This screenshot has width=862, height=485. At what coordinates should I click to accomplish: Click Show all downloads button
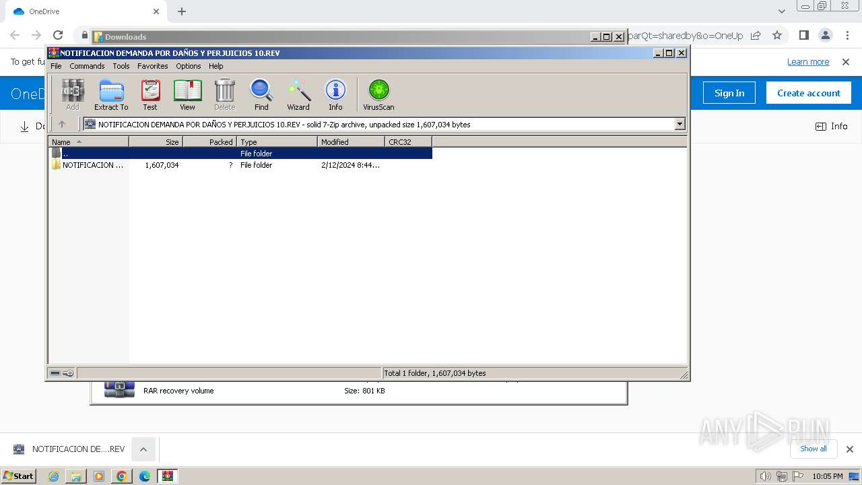[x=814, y=449]
